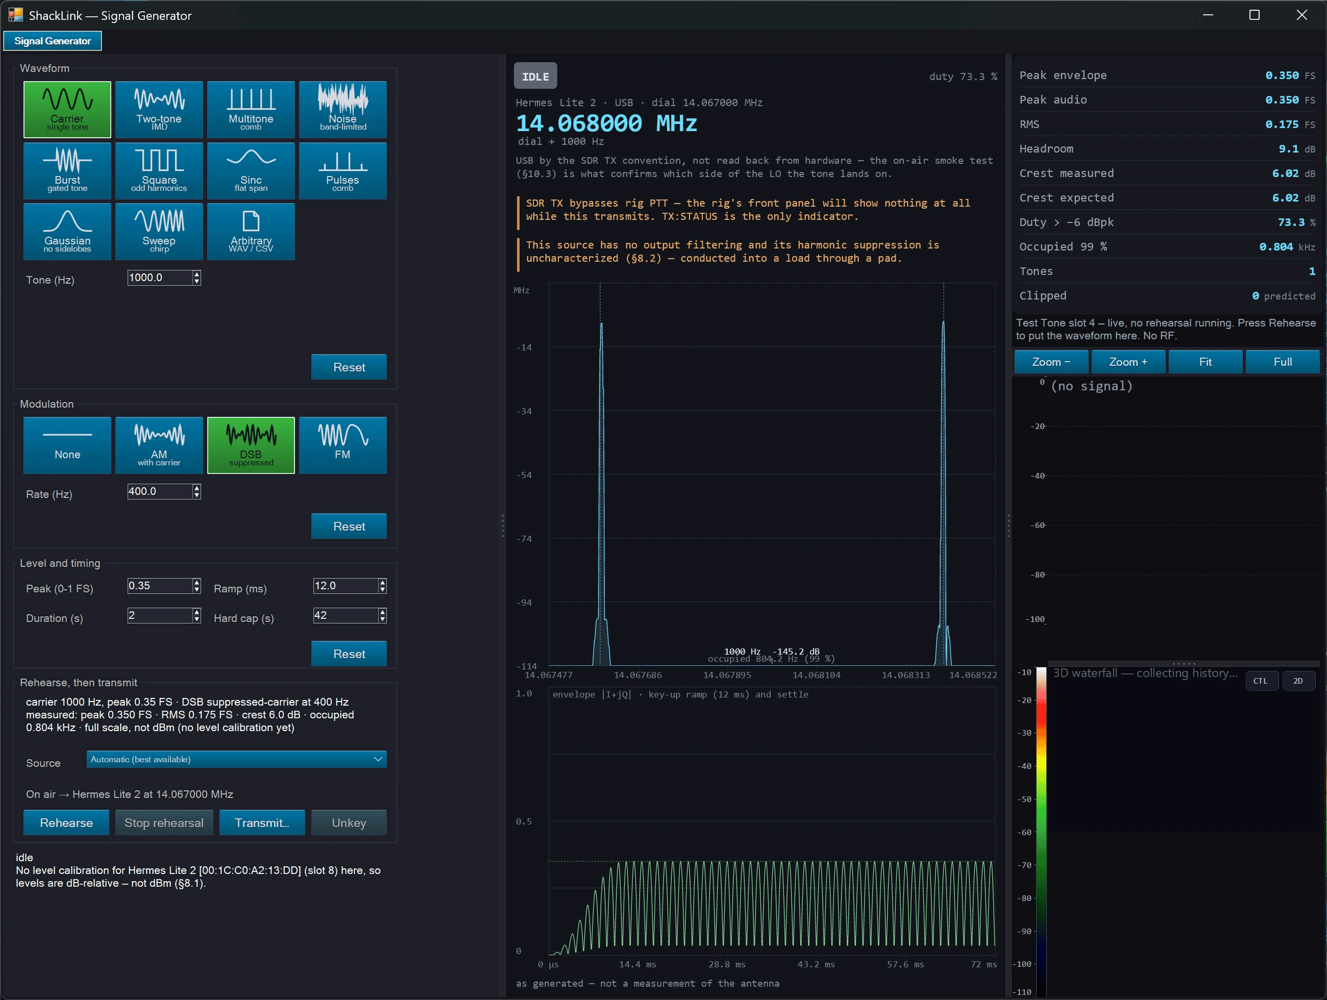Choose the Burst gated tone waveform

click(x=67, y=171)
